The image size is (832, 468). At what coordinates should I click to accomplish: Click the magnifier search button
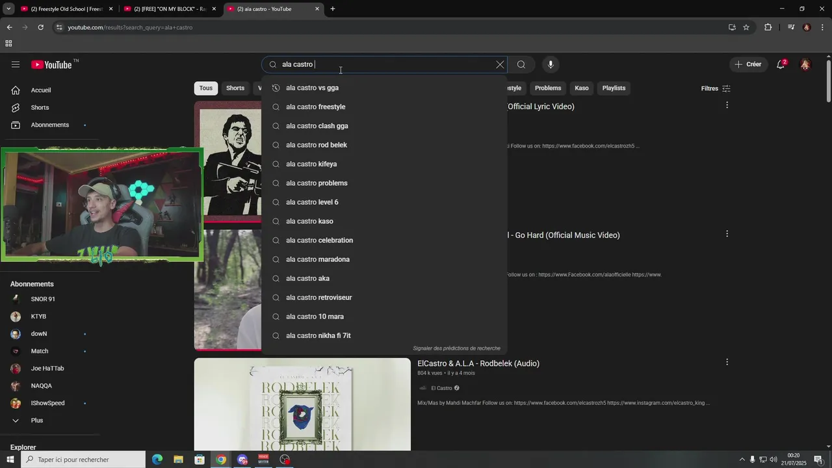click(x=521, y=64)
